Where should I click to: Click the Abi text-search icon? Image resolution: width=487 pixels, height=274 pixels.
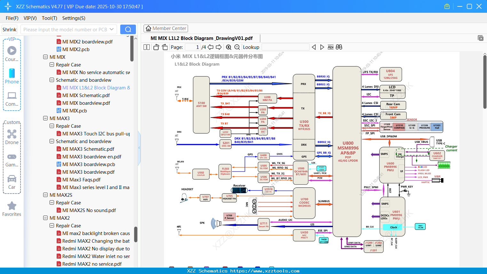[330, 47]
